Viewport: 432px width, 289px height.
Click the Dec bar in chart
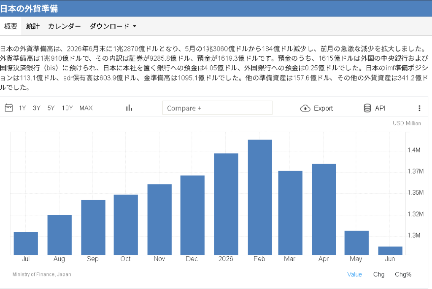click(192, 215)
